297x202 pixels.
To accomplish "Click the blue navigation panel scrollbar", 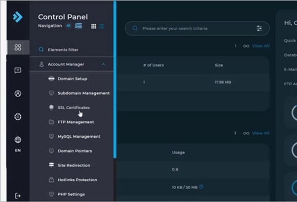I will click(x=115, y=79).
